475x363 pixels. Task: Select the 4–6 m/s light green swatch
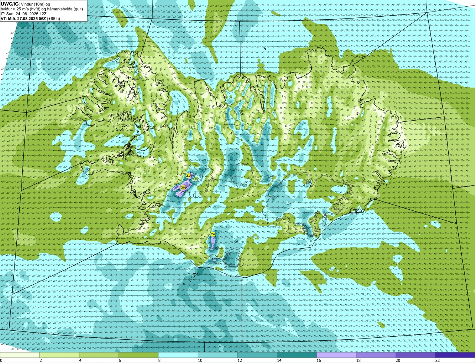99,355
